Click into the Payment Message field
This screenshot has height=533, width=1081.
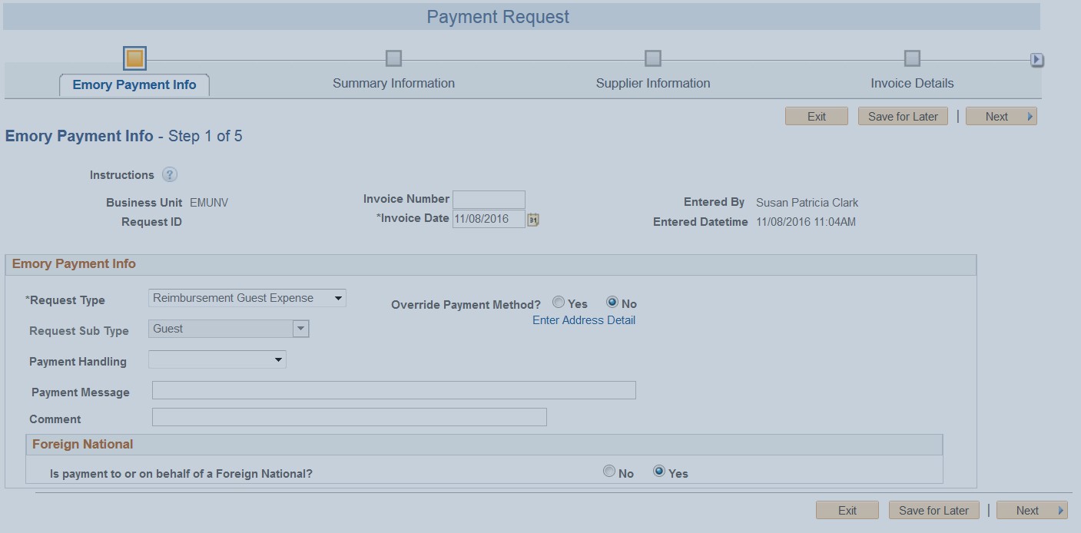pyautogui.click(x=394, y=390)
